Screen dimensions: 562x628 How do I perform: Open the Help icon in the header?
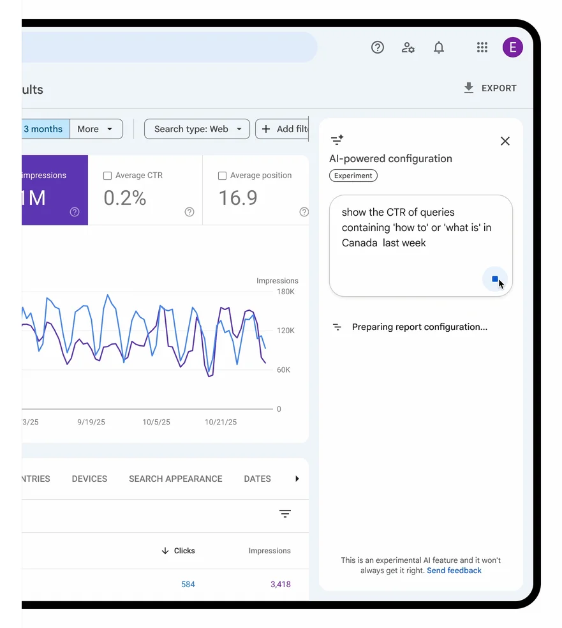[378, 47]
